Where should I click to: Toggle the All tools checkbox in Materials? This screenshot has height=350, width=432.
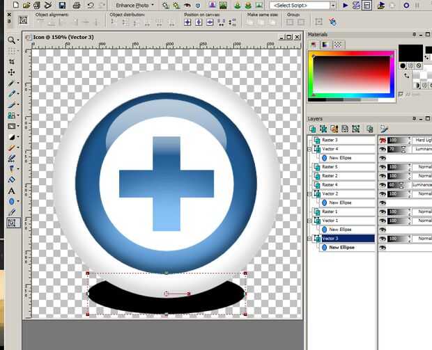click(x=401, y=95)
